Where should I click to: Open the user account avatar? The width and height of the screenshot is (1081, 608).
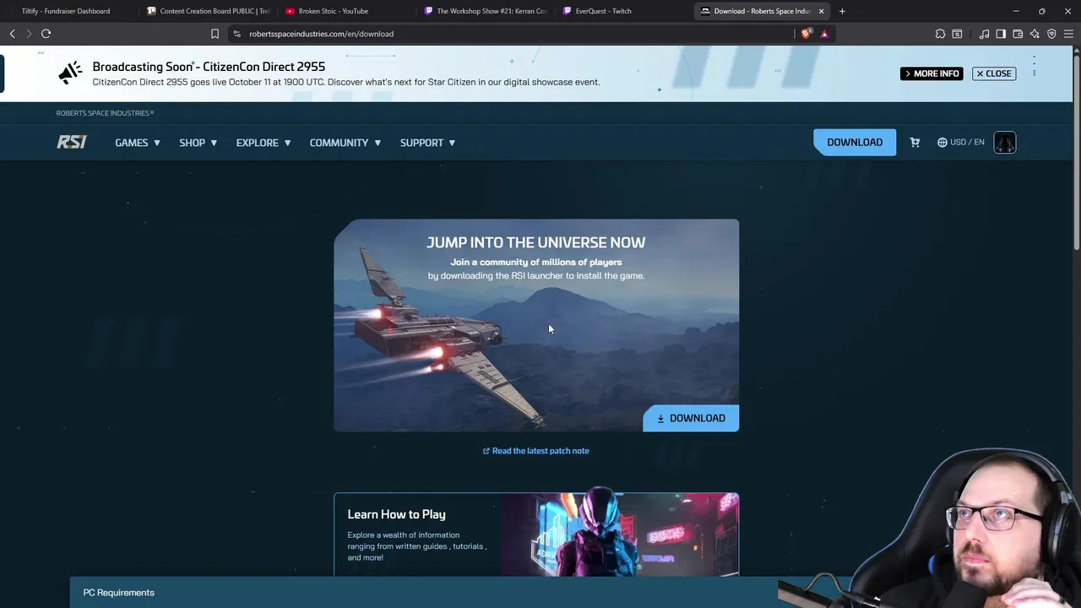[x=1004, y=142]
